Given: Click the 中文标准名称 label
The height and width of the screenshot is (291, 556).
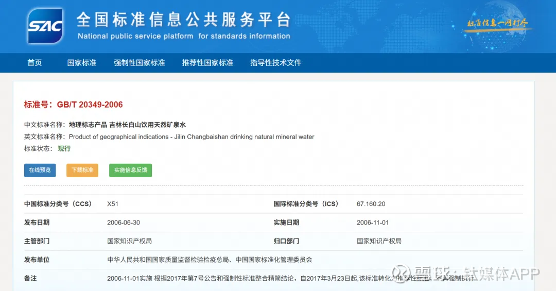Looking at the screenshot, I should (45, 125).
